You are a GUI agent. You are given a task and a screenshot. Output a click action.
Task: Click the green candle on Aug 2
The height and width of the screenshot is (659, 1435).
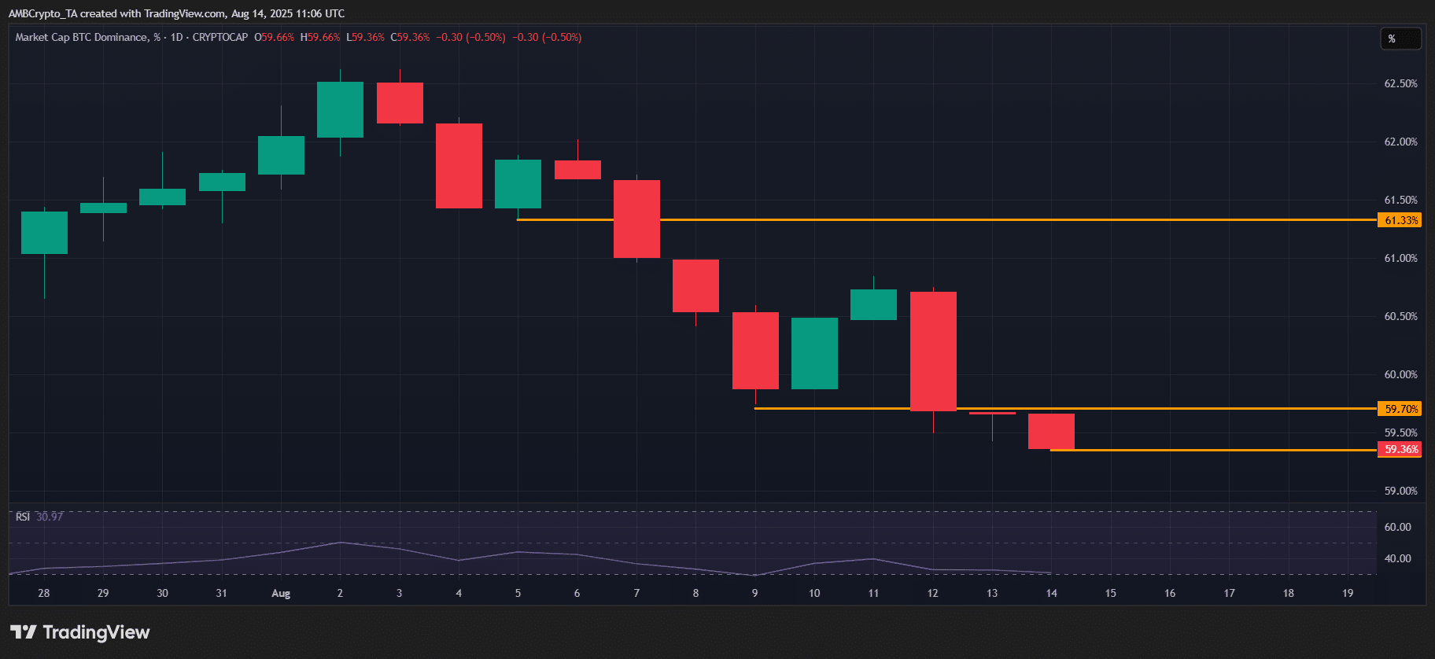coord(340,109)
